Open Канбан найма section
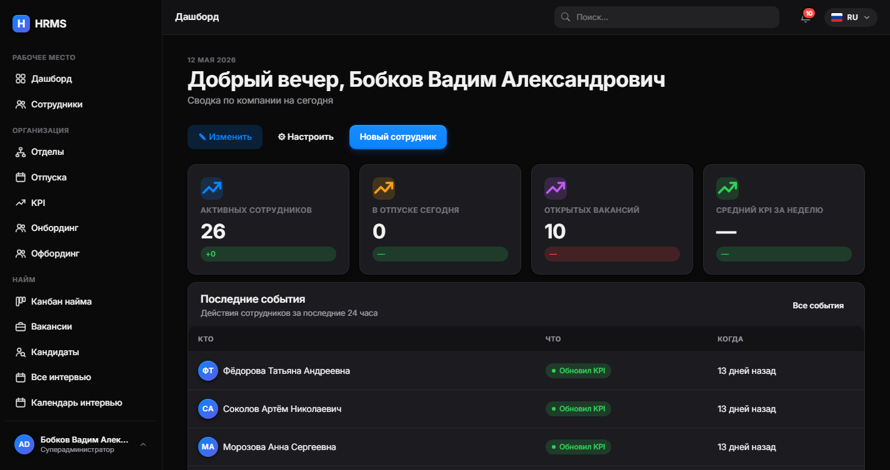This screenshot has height=470, width=890. coord(81,301)
